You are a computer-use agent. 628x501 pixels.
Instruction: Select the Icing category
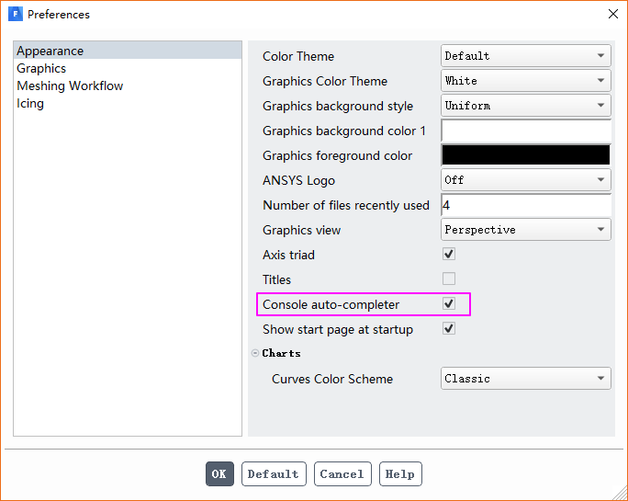30,104
